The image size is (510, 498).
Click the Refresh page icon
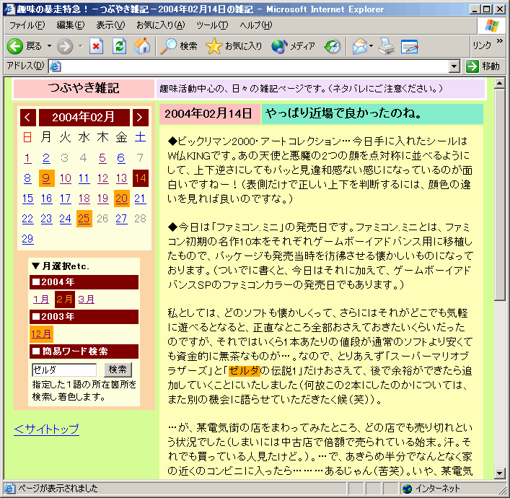(119, 46)
